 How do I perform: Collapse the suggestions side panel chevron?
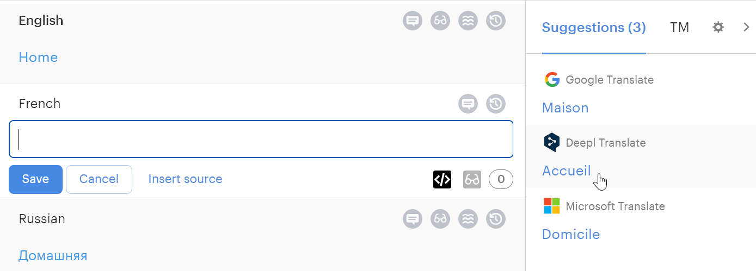pos(746,27)
